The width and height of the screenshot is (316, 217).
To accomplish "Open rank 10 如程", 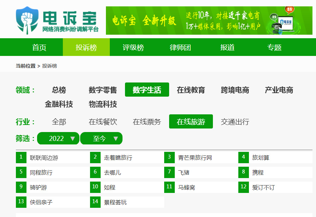I will pos(127,187).
